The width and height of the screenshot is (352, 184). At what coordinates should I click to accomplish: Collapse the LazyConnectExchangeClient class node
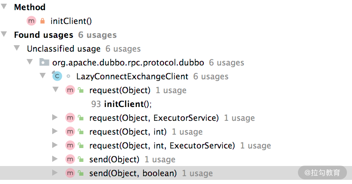click(42, 76)
